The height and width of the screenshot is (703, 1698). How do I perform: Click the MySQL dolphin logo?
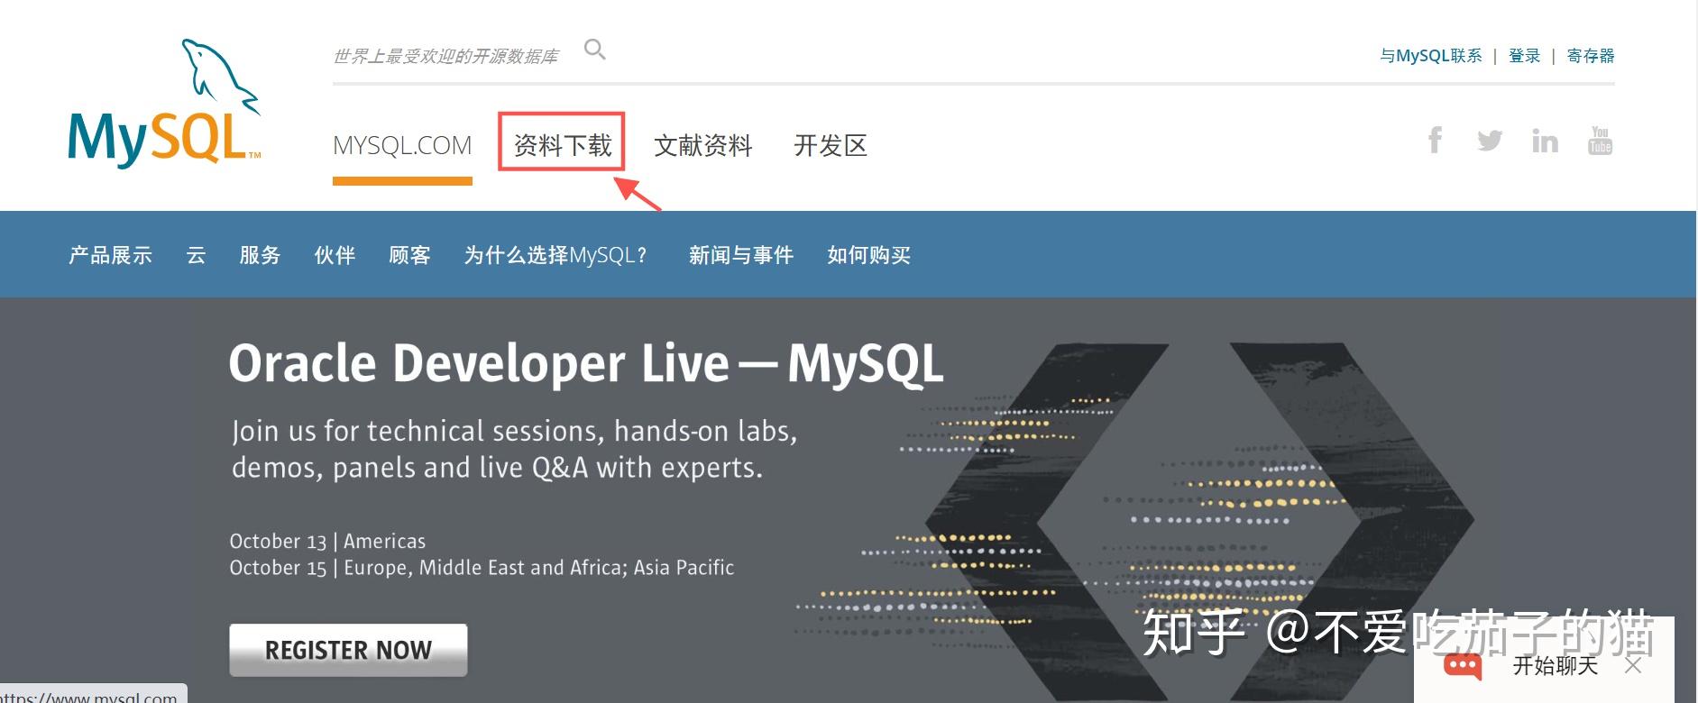click(165, 103)
